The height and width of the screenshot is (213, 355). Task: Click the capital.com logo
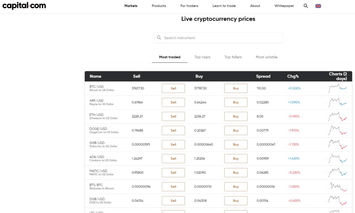[25, 5]
